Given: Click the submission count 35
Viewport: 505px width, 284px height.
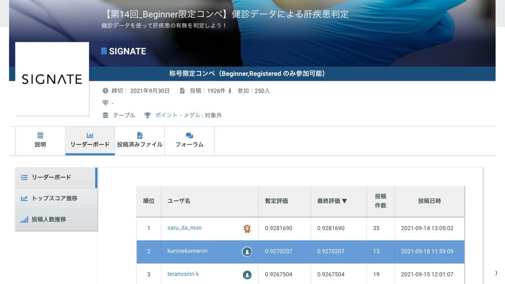Looking at the screenshot, I should [376, 228].
